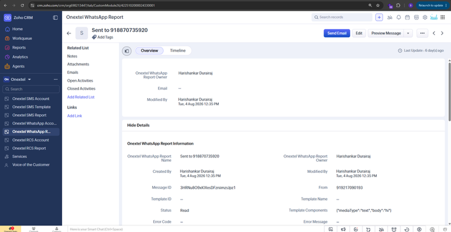Image resolution: width=451 pixels, height=232 pixels.
Task: Click the Edit button
Action: click(x=359, y=33)
